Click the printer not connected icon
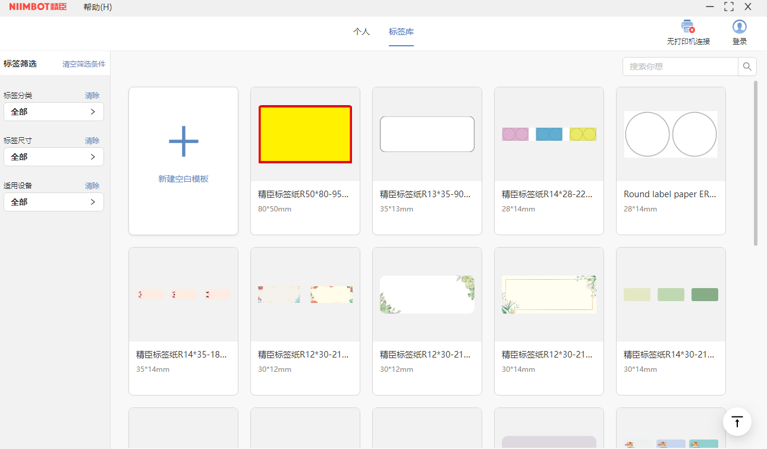Image resolution: width=767 pixels, height=449 pixels. [688, 27]
